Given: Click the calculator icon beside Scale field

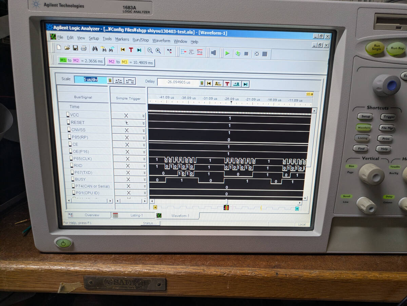Looking at the screenshot, I should (110, 80).
